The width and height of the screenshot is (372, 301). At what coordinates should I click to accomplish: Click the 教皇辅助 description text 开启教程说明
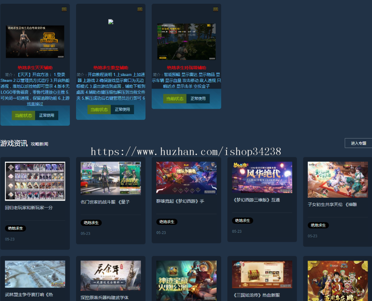(111, 86)
